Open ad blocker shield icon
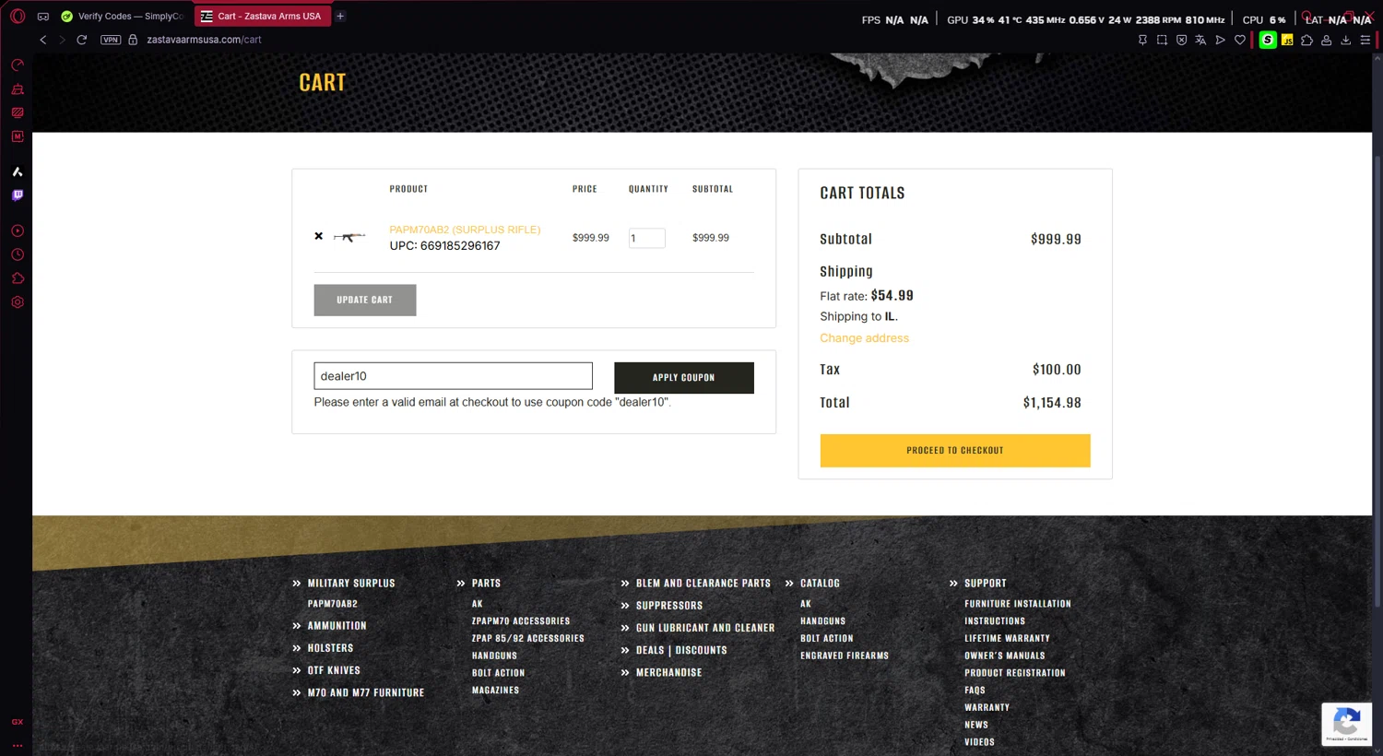The width and height of the screenshot is (1383, 756). click(1181, 40)
